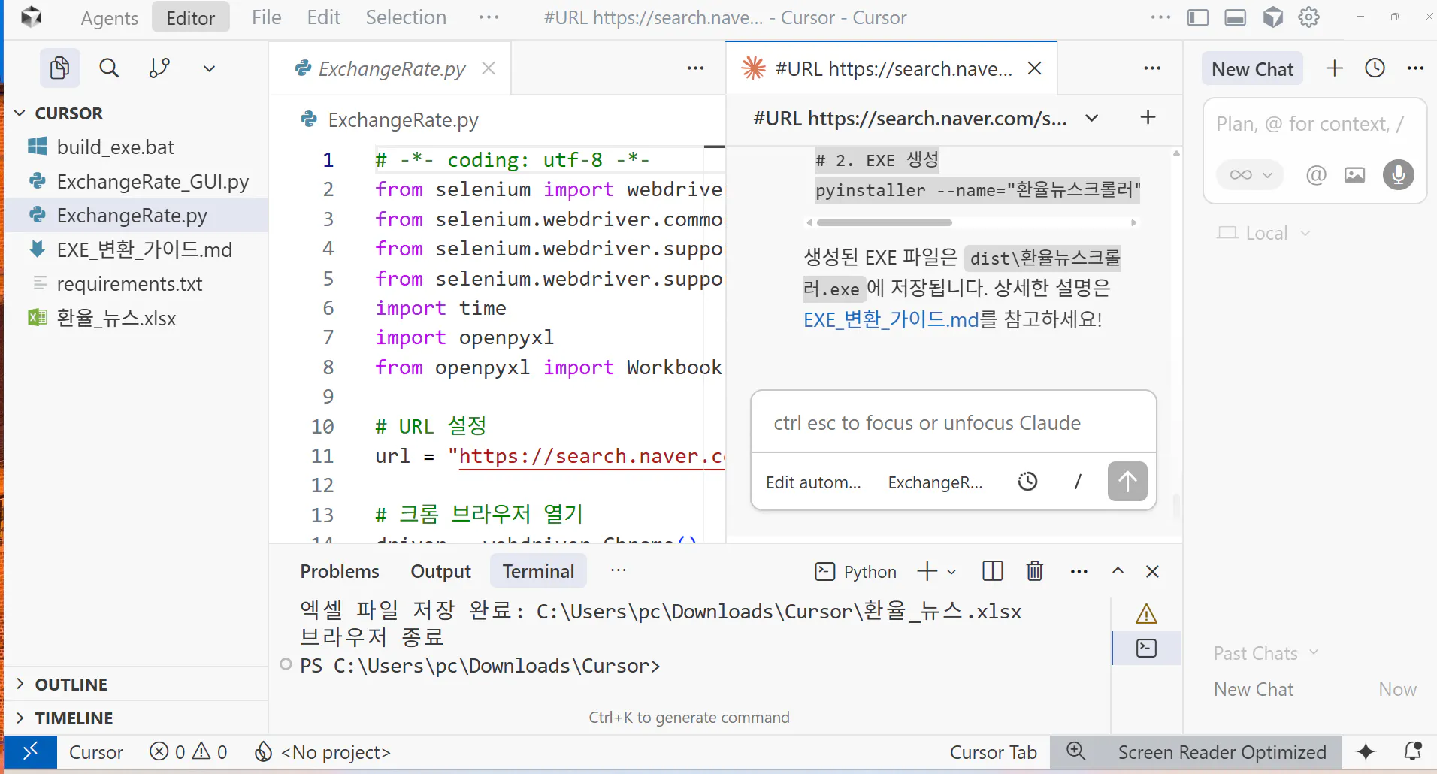Send message with up arrow button

1127,482
